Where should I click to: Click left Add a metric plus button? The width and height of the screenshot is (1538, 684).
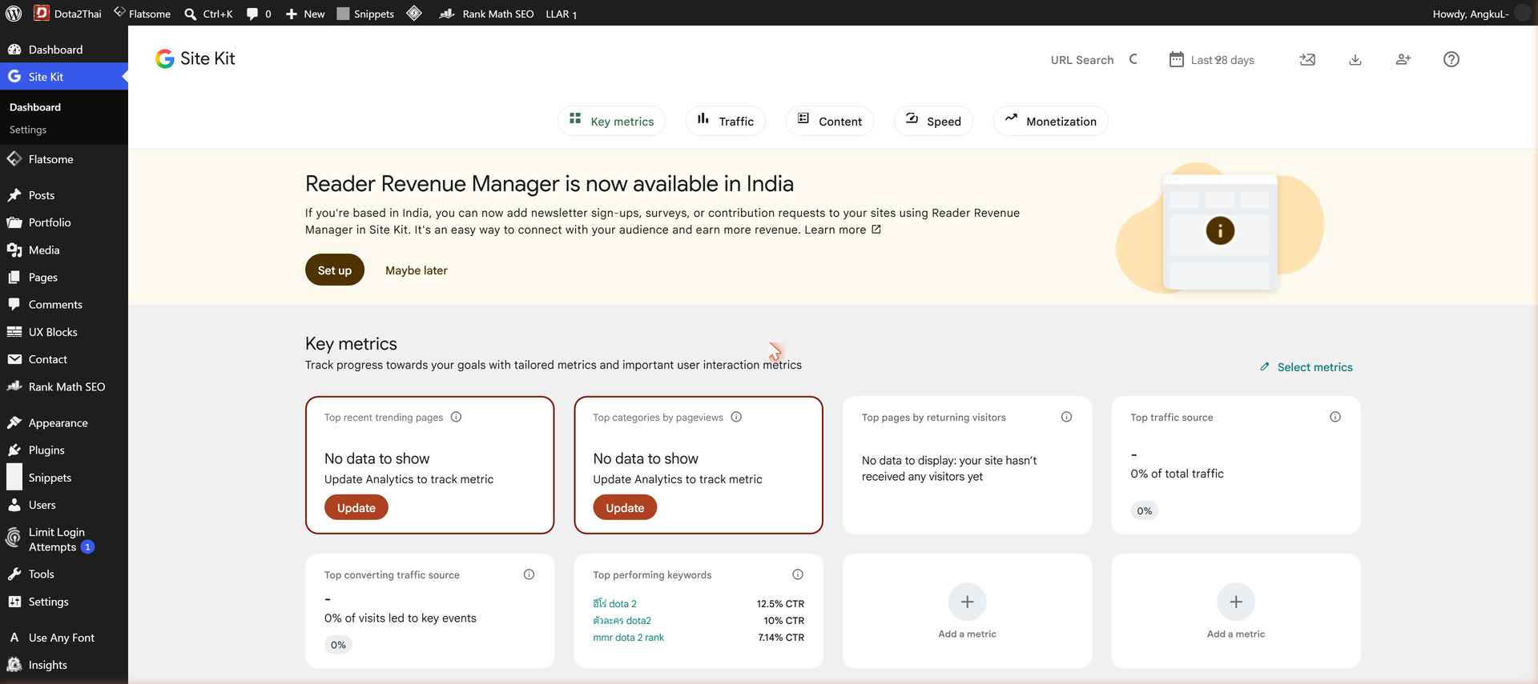click(x=967, y=602)
